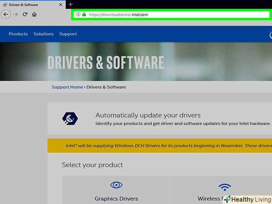Screen dimensions: 272x204
Task: Click the DRIVERS & SOFTWARE banner title
Action: click(106, 62)
